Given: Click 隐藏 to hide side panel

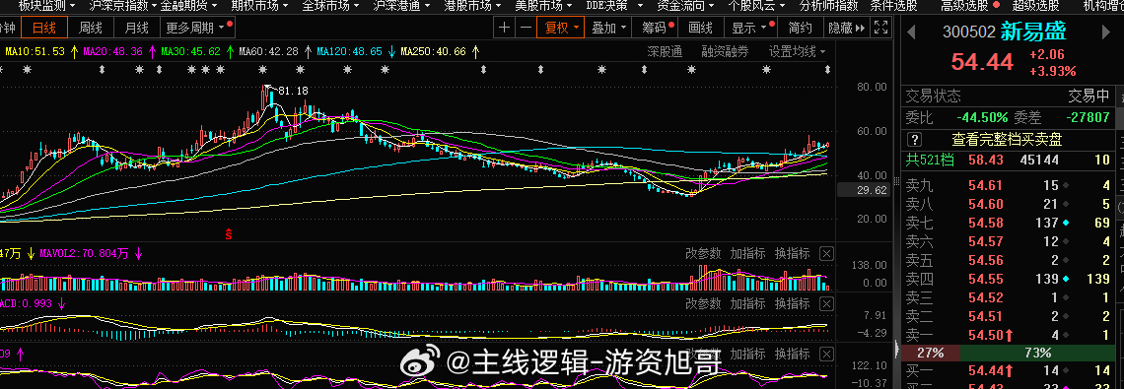Looking at the screenshot, I should [846, 28].
